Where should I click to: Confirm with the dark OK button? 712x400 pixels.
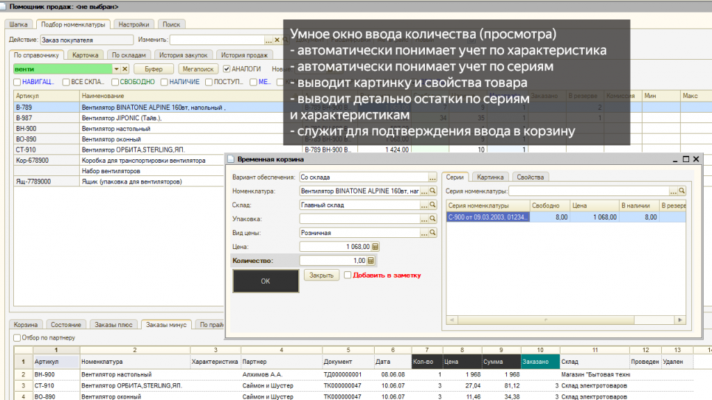(266, 281)
